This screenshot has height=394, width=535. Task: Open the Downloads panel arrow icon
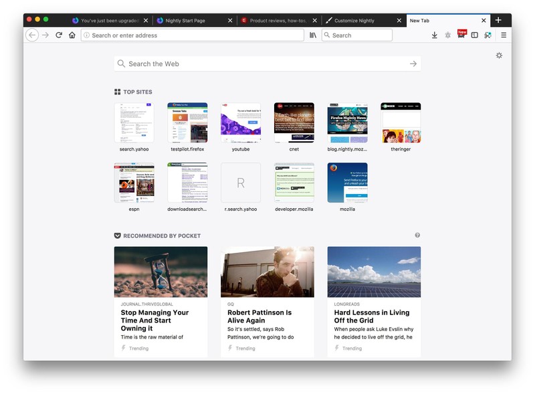(x=435, y=35)
